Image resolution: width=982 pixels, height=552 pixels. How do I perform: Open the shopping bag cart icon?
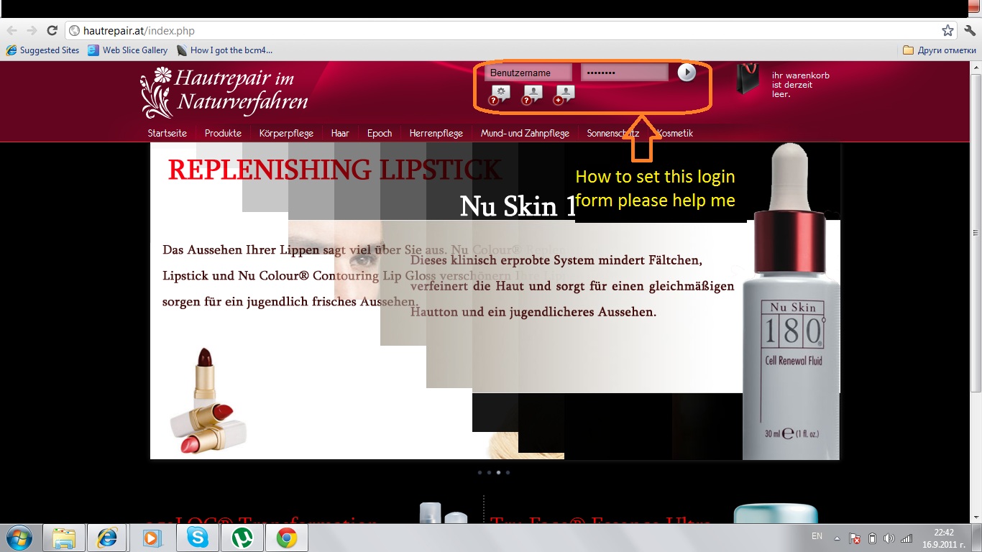pos(748,79)
